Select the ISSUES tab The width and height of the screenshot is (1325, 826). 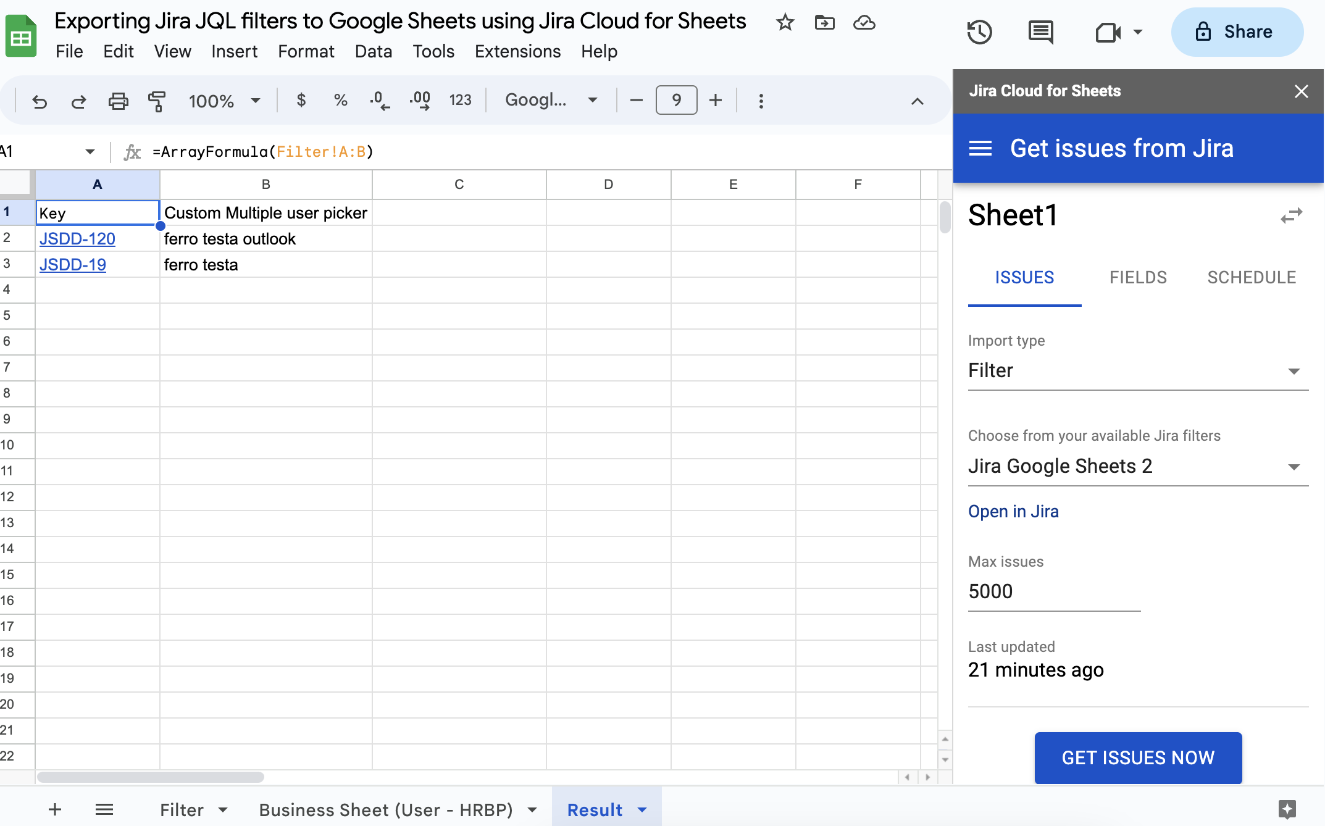click(1024, 278)
